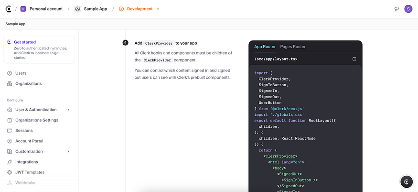Go to Personal account breadcrumb
Viewport: 418px width, 192px height.
click(46, 9)
